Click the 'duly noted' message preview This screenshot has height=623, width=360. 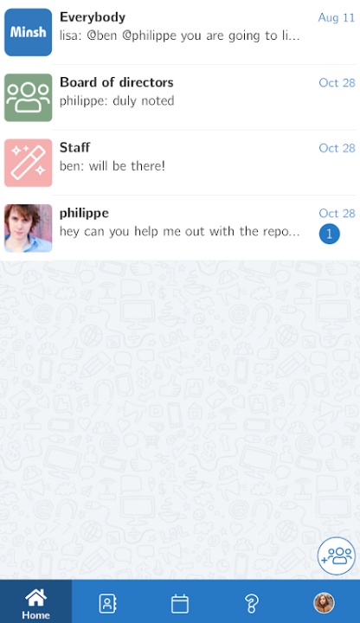(x=117, y=101)
